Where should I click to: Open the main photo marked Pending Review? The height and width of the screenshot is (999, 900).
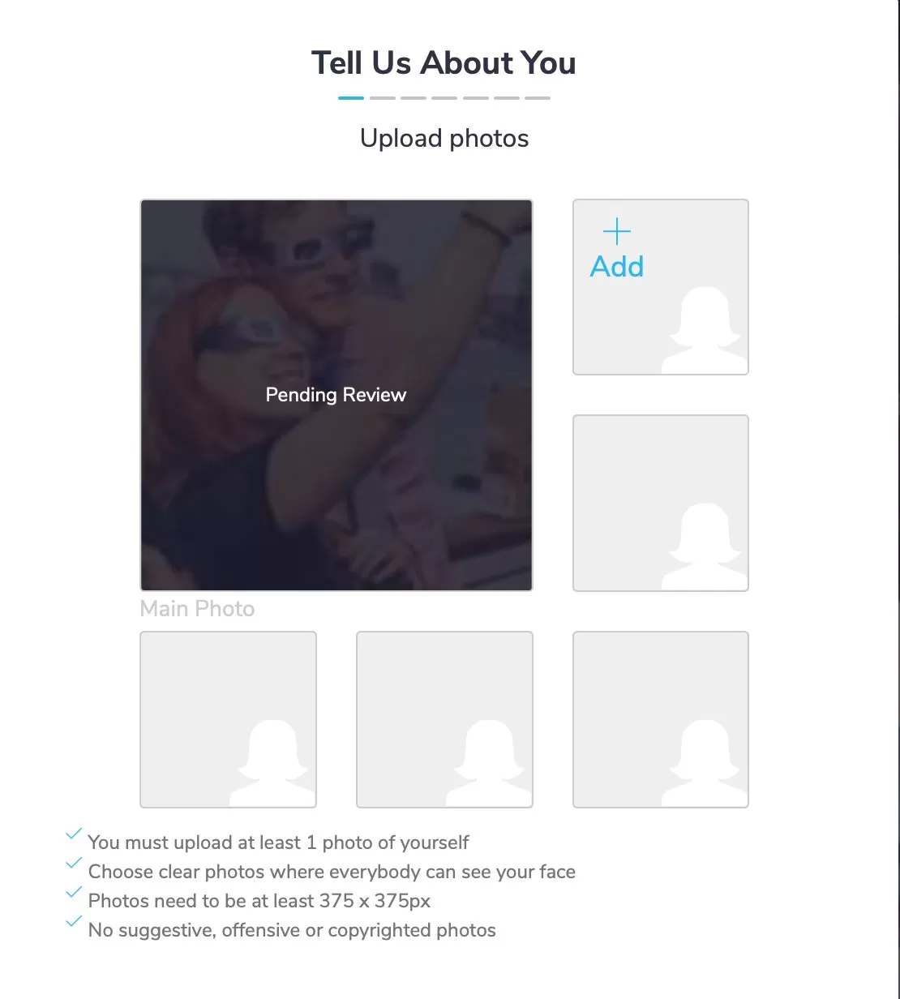(336, 395)
